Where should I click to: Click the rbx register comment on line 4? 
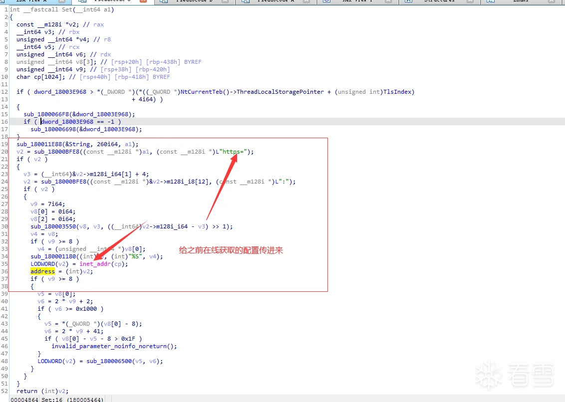click(x=74, y=32)
